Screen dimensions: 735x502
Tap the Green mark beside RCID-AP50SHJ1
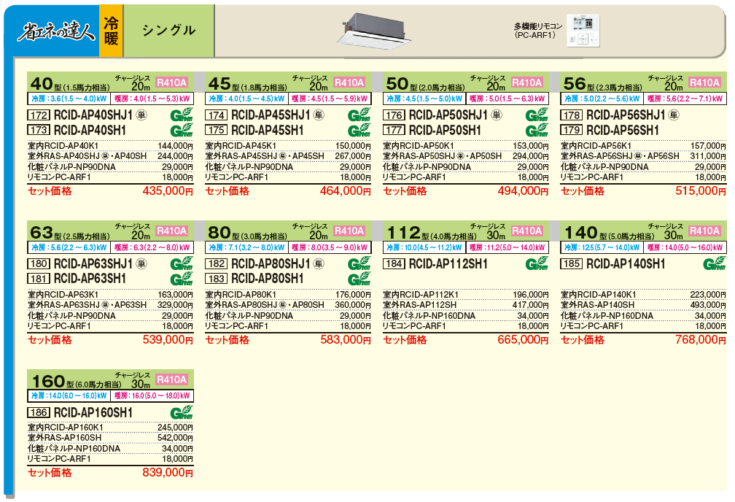click(x=537, y=115)
